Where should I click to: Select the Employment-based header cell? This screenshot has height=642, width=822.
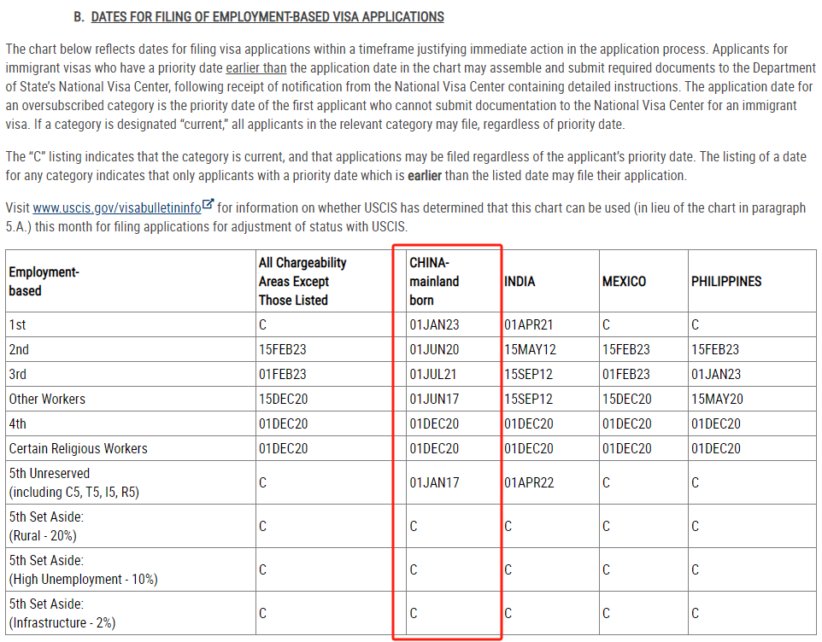[44, 282]
